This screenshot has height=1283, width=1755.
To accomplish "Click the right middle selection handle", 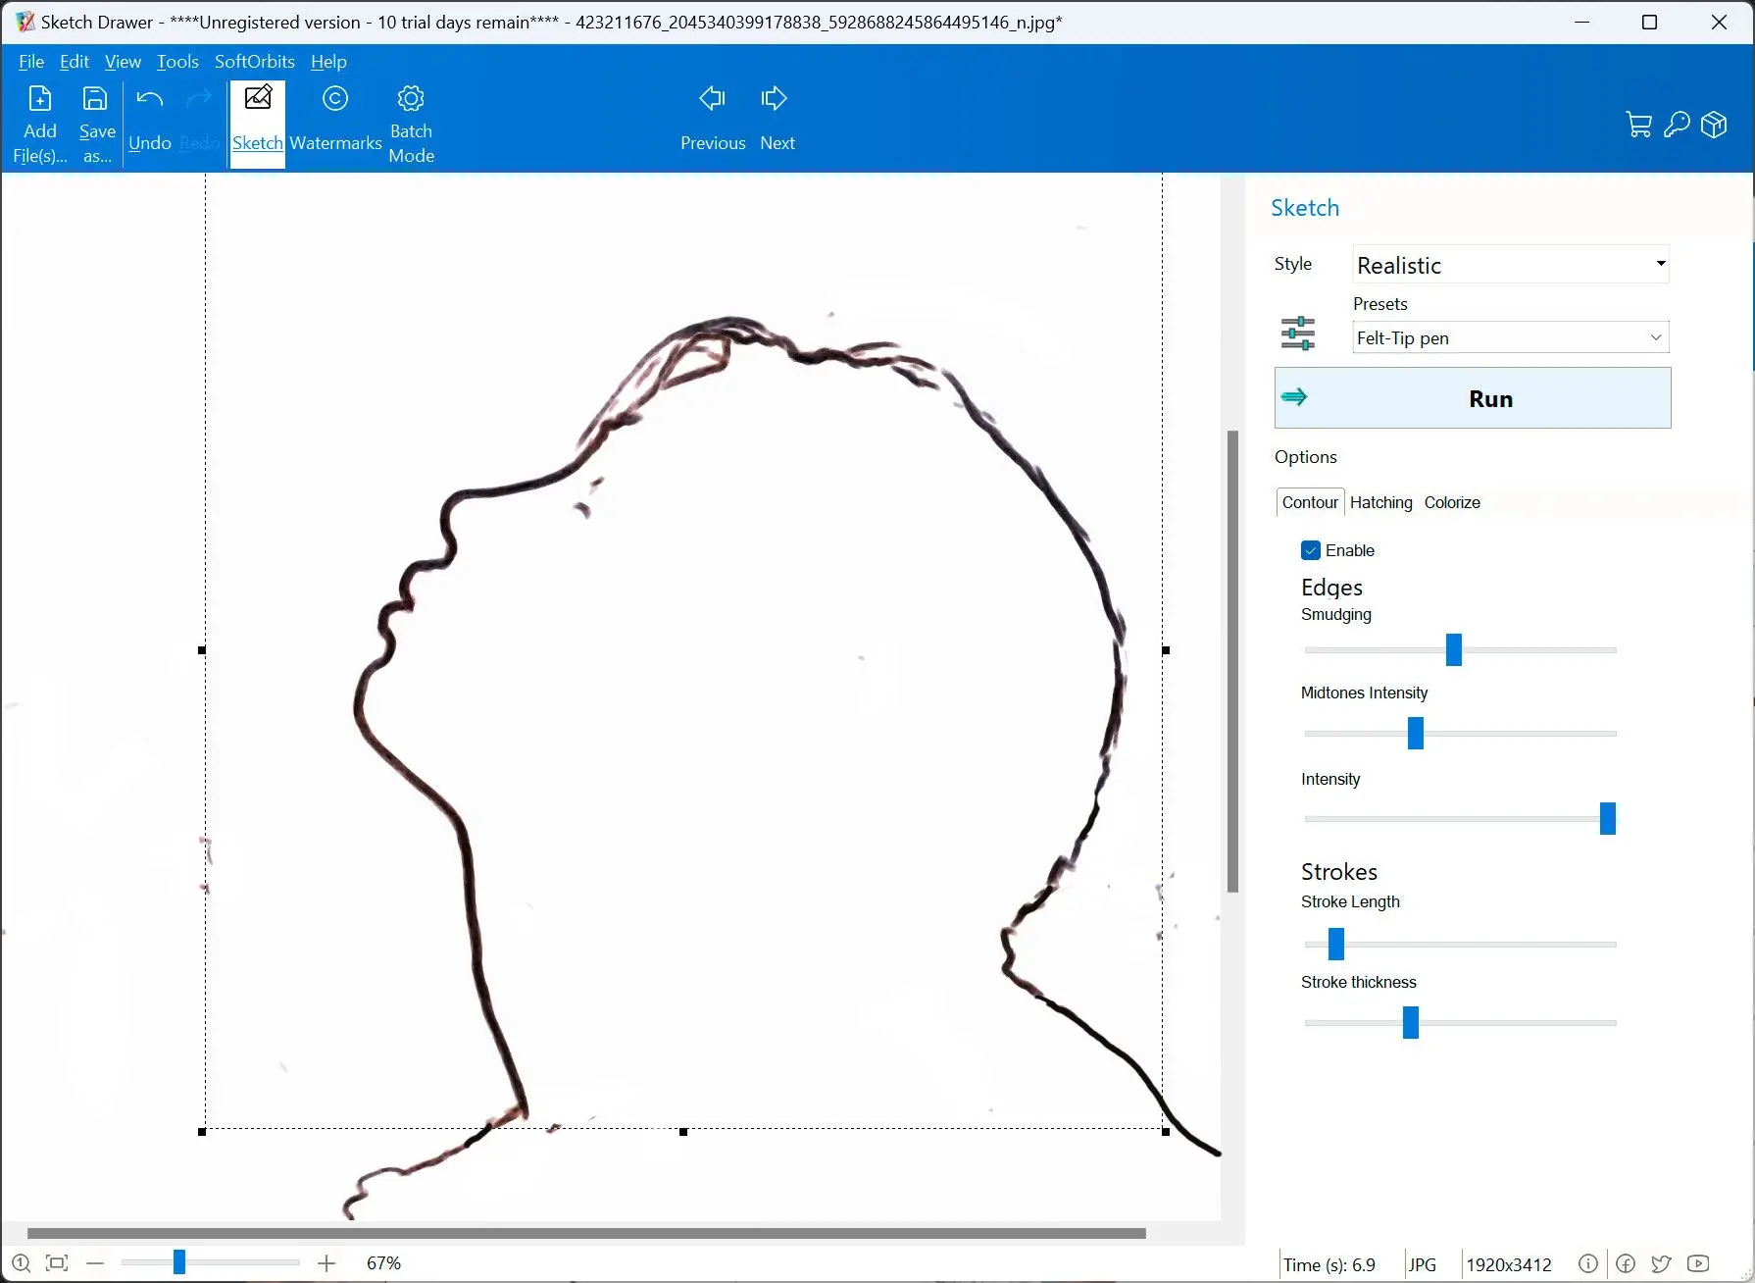I will point(1166,650).
